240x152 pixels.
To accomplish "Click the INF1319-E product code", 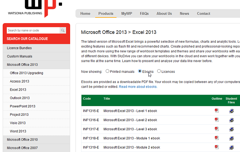I will click(91, 147).
